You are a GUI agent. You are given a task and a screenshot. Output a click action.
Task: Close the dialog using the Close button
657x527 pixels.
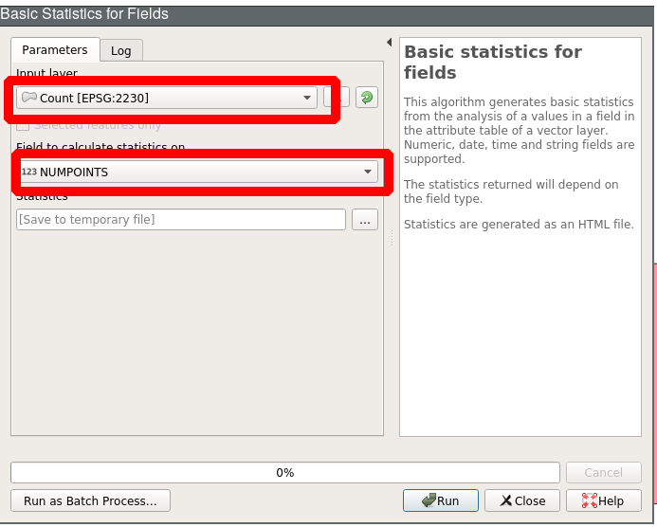(x=522, y=500)
